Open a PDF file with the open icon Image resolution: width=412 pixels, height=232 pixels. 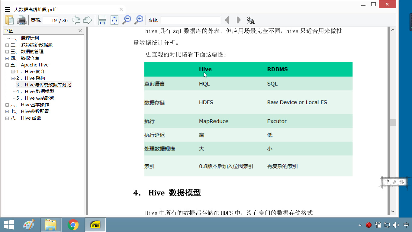pos(10,20)
